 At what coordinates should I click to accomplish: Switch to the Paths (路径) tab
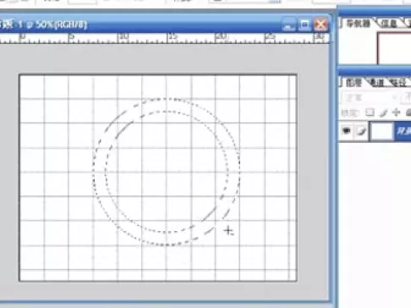[398, 82]
